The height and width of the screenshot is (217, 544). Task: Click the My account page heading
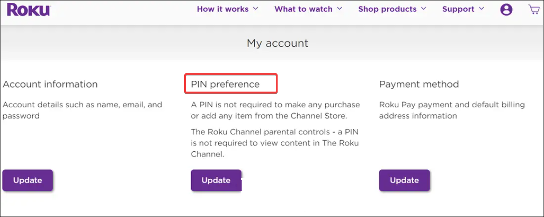tap(277, 43)
